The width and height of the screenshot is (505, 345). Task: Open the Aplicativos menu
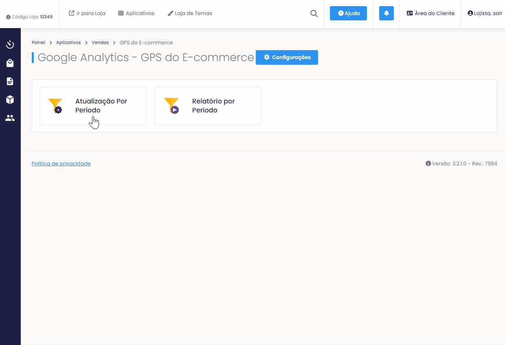(136, 13)
